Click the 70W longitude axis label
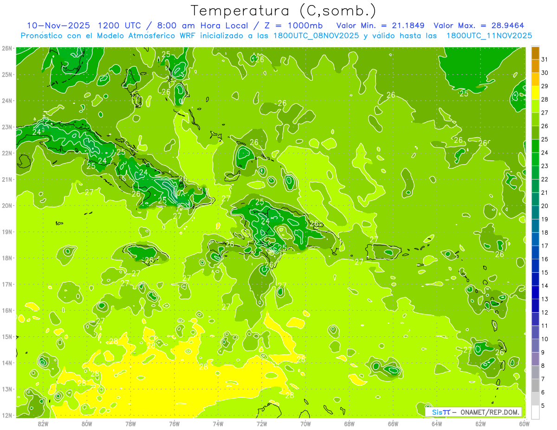Image resolution: width=557 pixels, height=430 pixels. coord(305,424)
